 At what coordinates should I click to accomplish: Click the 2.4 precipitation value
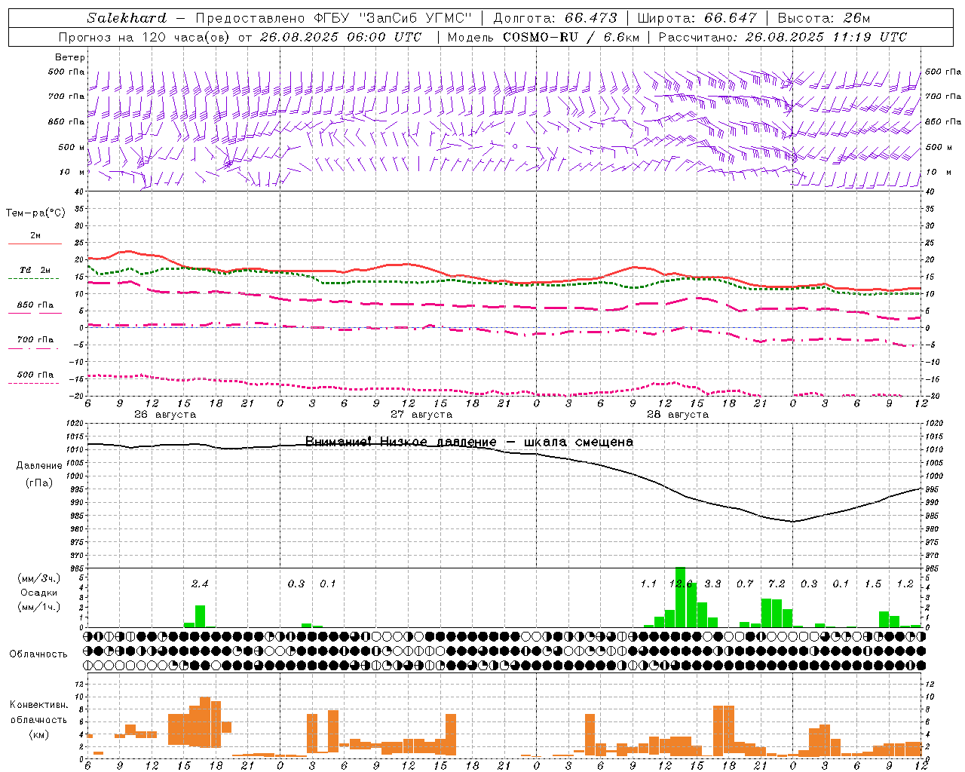tap(200, 584)
